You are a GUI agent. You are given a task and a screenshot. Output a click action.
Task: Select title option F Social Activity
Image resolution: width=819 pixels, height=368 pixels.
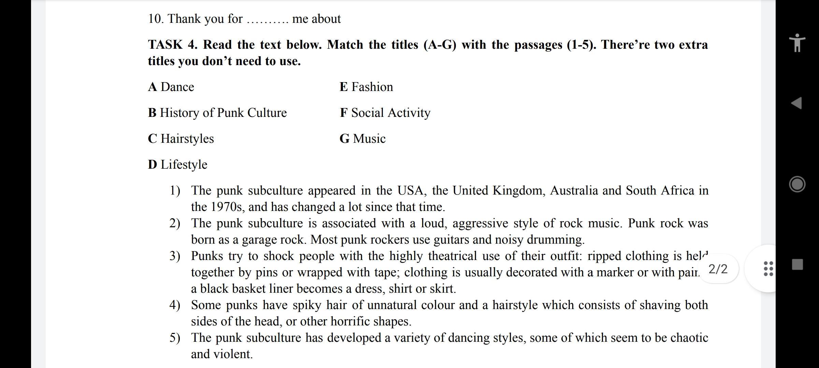(x=385, y=113)
